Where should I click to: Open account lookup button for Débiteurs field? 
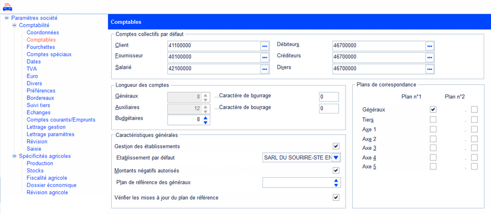coord(429,46)
